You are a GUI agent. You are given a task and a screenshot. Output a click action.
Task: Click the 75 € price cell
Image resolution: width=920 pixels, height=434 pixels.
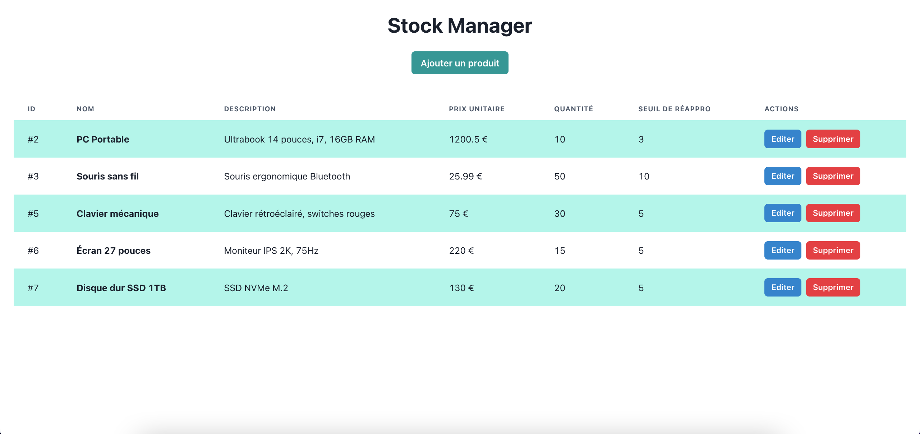(x=459, y=214)
